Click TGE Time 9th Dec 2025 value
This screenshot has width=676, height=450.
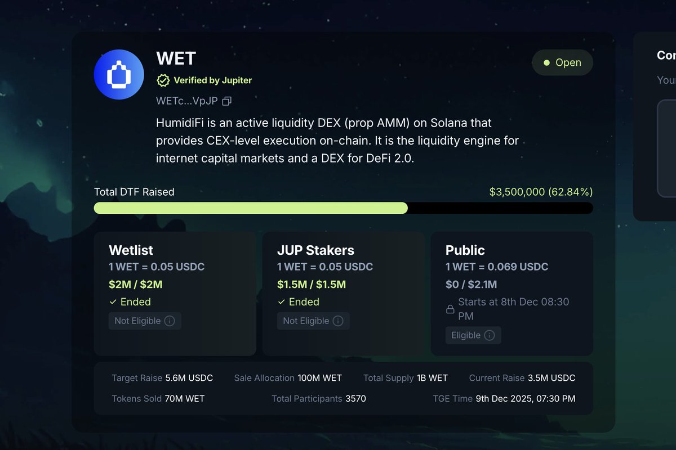pos(526,399)
